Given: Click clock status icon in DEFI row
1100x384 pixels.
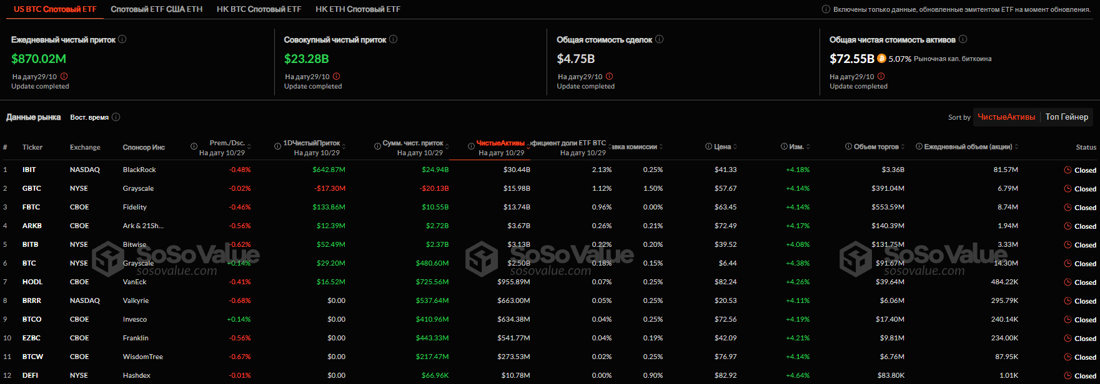Looking at the screenshot, I should pyautogui.click(x=1068, y=376).
